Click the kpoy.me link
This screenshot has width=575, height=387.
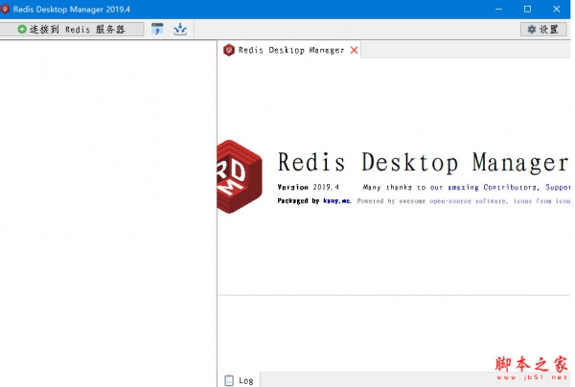click(337, 201)
